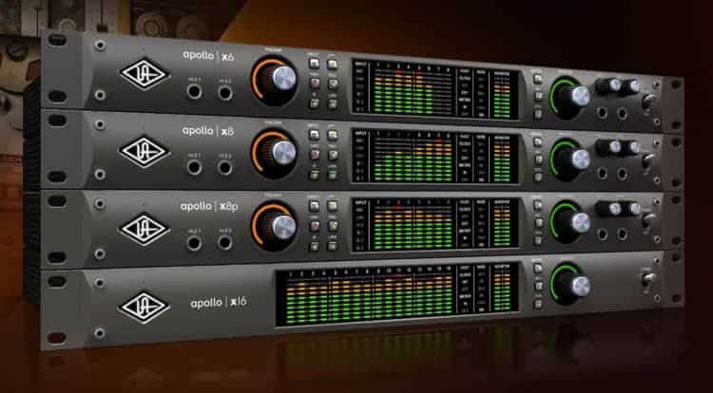Click the UA diamond logo on Apollo x16
Screen dimensions: 713x393
tap(145, 308)
